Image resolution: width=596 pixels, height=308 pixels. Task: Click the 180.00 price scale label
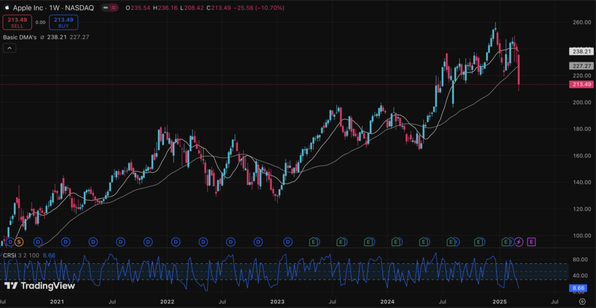581,129
